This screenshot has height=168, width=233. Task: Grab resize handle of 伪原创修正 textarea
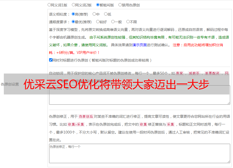coord(229,162)
